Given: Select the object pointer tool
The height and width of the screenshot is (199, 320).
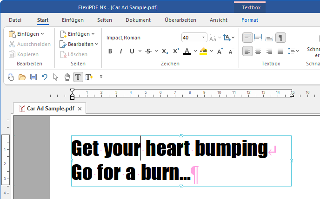Looking at the screenshot, I should [56, 77].
